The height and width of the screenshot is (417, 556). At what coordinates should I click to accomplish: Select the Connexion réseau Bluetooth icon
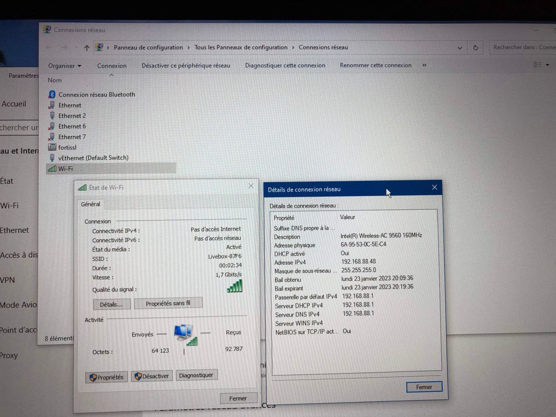click(52, 94)
